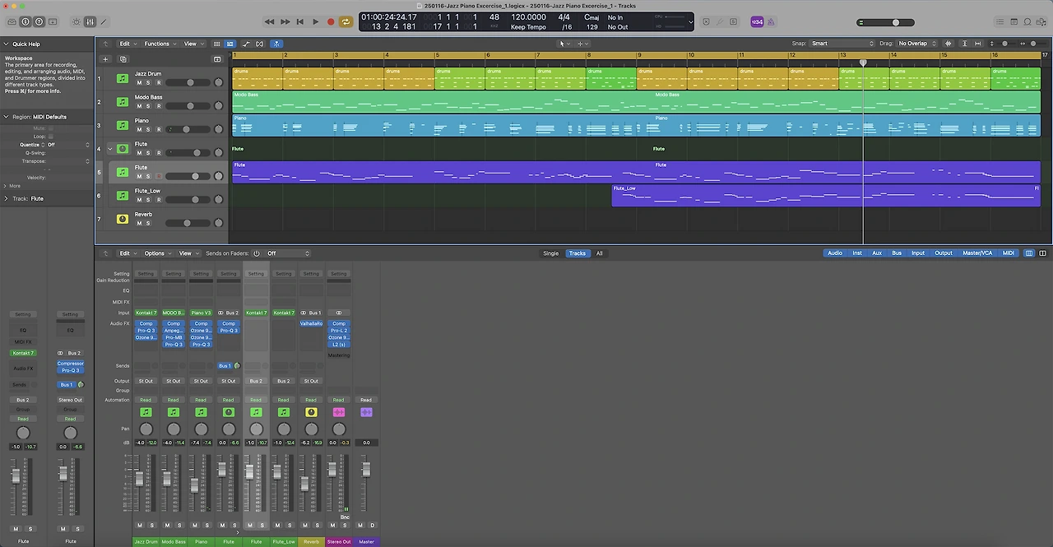Open the Quantize Off dropdown

coord(67,145)
